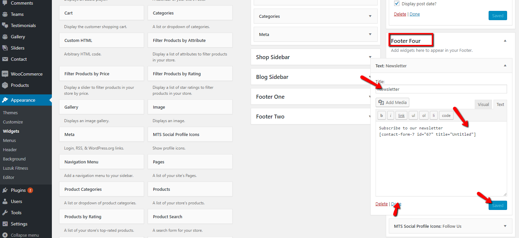Click the Testimonials icon in sidebar
The width and height of the screenshot is (519, 238).
pos(5,25)
